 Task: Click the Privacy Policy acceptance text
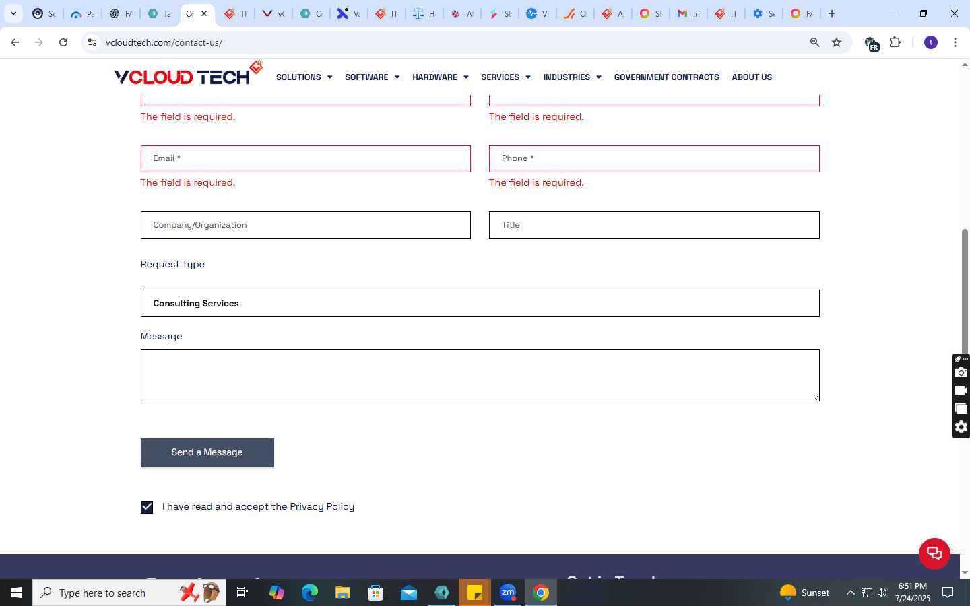(x=258, y=507)
